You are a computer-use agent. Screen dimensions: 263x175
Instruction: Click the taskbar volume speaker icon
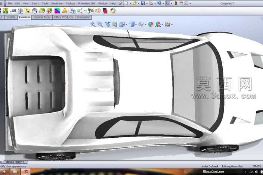tap(256, 172)
